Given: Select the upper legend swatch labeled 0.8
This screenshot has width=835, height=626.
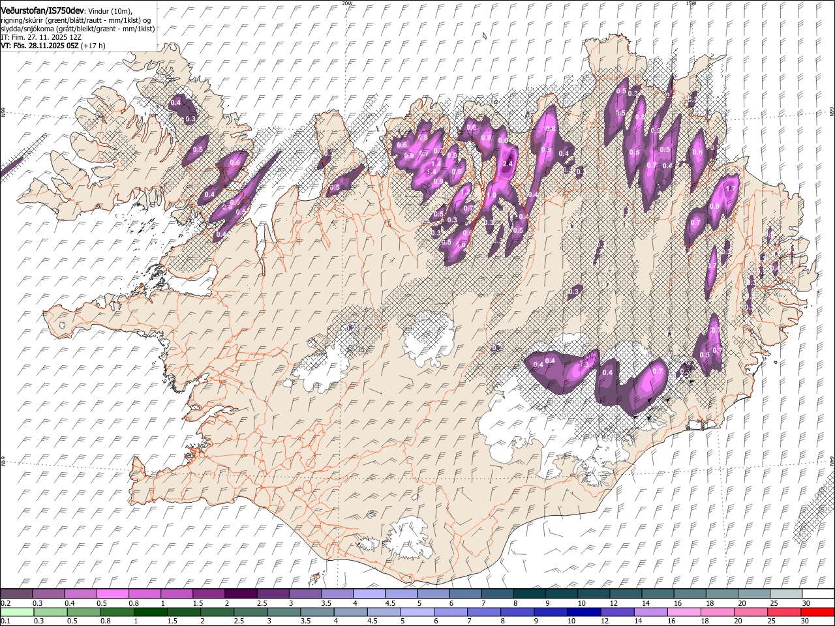Looking at the screenshot, I should coord(144,593).
